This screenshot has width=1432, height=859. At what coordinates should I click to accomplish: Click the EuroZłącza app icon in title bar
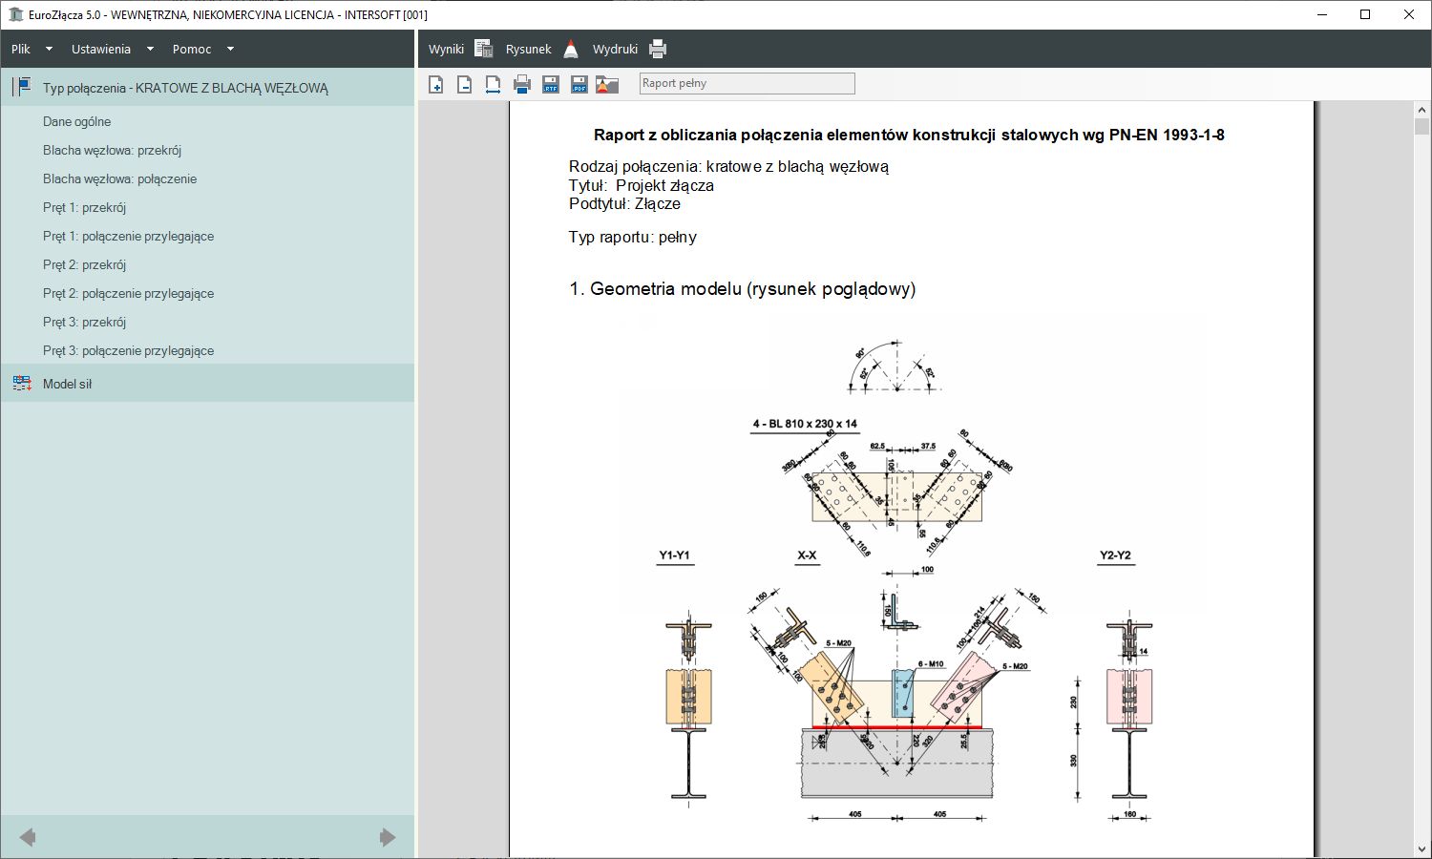[x=15, y=14]
